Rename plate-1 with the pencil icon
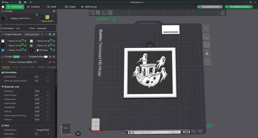The image size is (258, 138). (114, 19)
